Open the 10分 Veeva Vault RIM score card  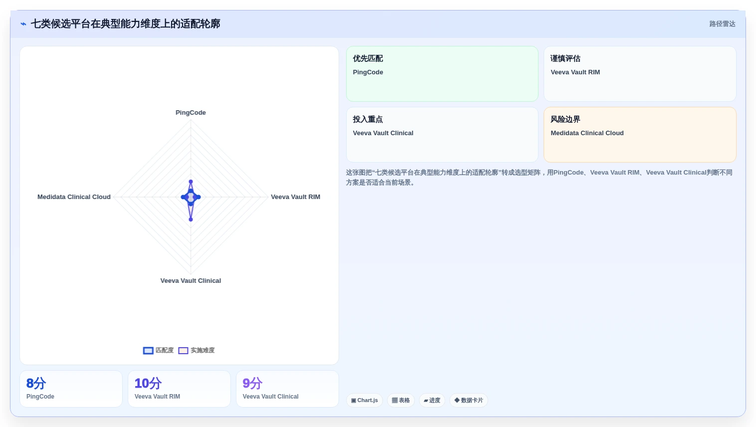pyautogui.click(x=179, y=389)
